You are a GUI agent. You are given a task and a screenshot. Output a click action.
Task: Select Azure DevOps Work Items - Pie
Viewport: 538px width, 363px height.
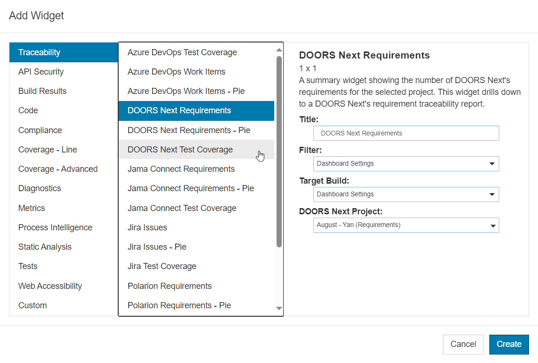[196, 91]
